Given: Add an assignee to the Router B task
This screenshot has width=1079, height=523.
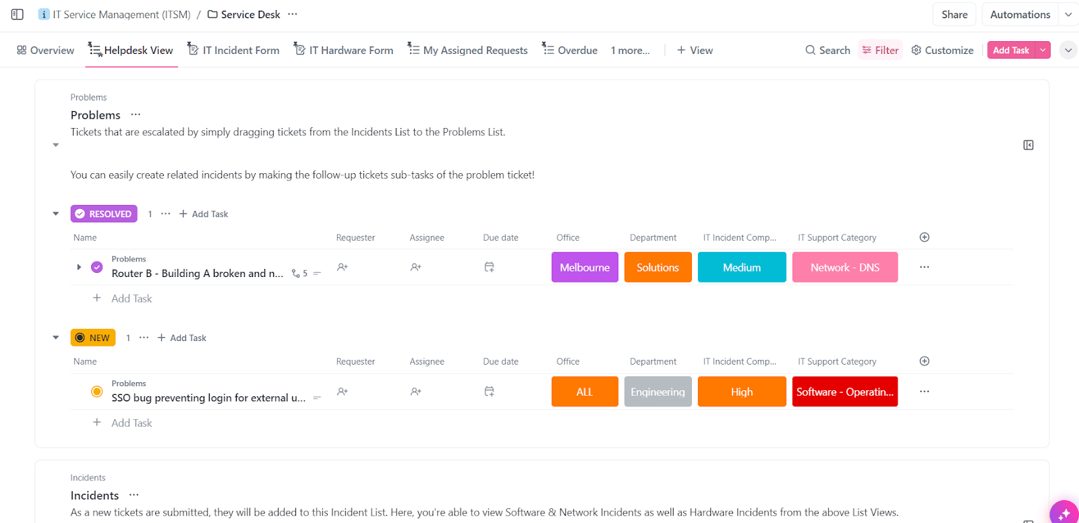Looking at the screenshot, I should 415,267.
